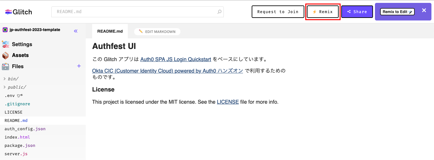Open the Assets box icon

click(5, 55)
